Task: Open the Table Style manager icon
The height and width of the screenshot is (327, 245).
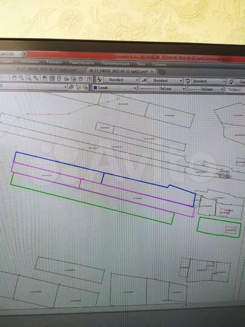Action: point(188,81)
